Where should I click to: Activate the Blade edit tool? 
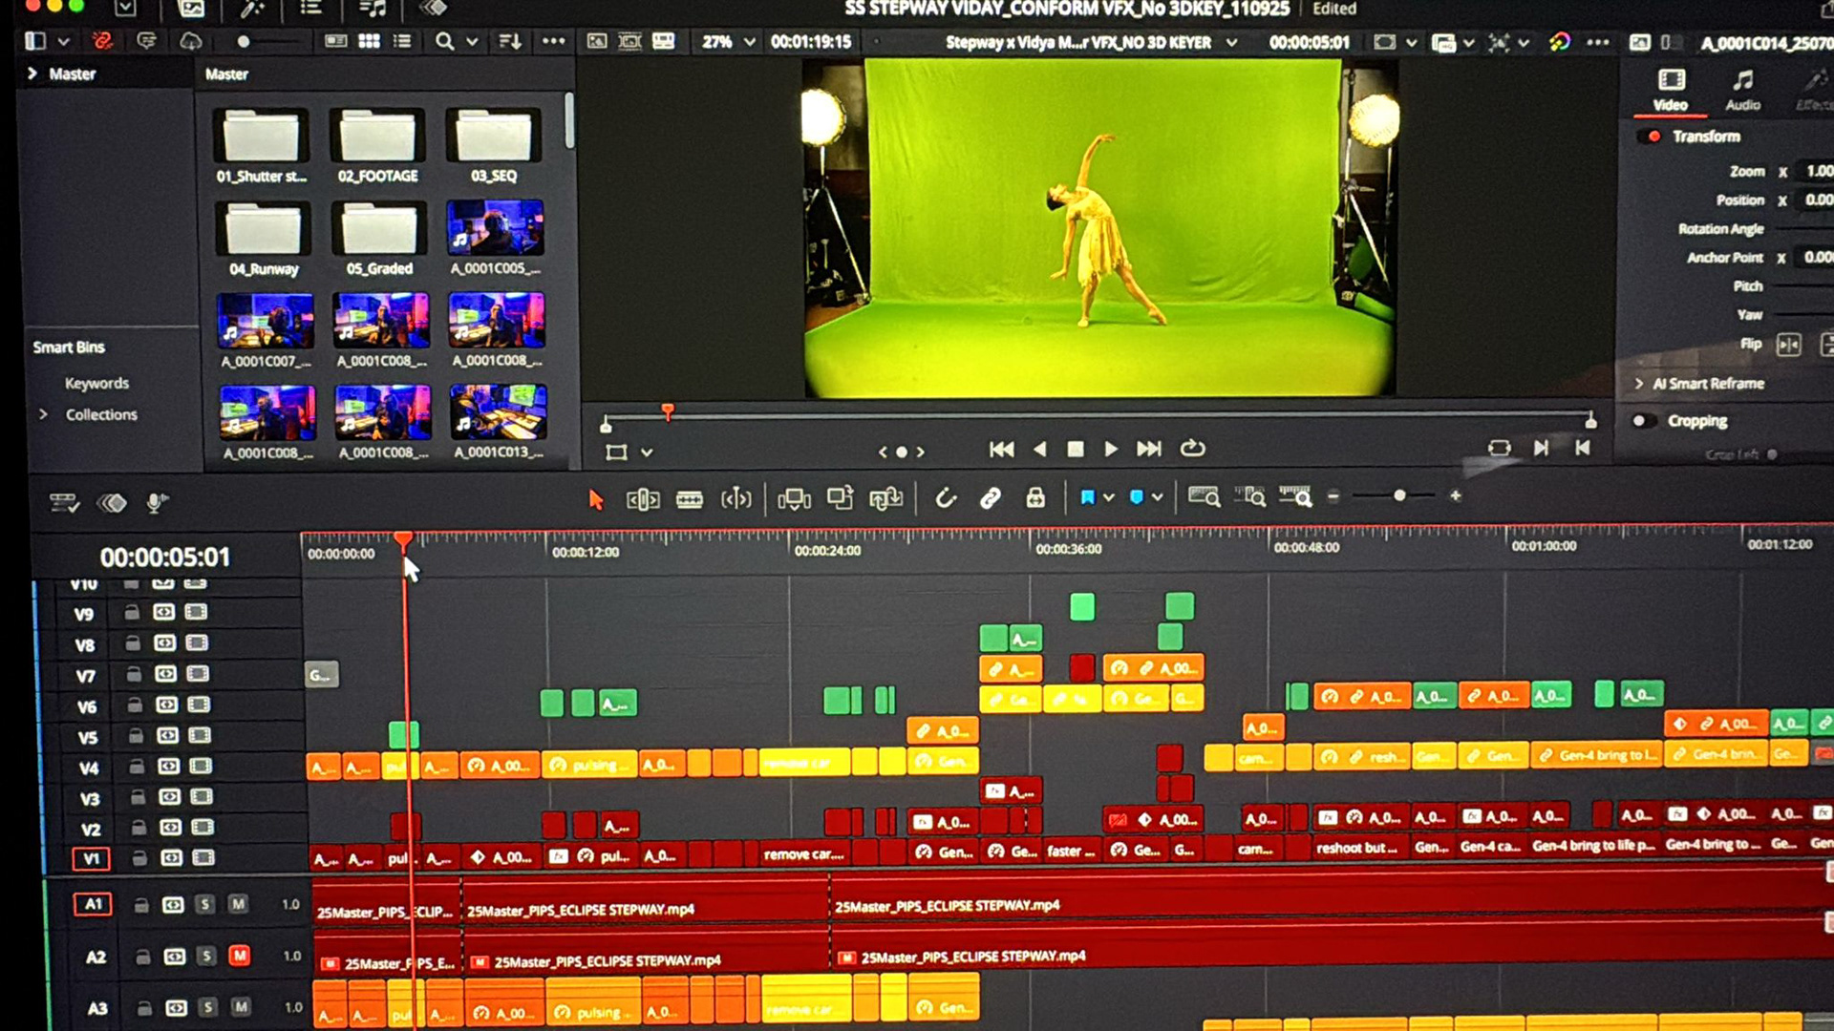(690, 499)
